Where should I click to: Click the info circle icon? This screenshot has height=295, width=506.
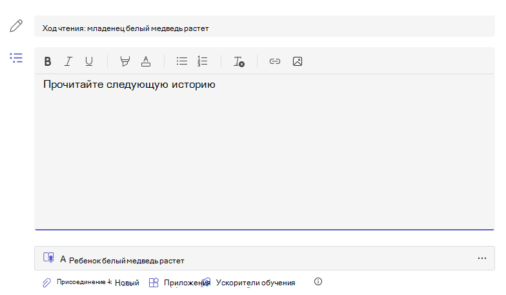click(318, 281)
